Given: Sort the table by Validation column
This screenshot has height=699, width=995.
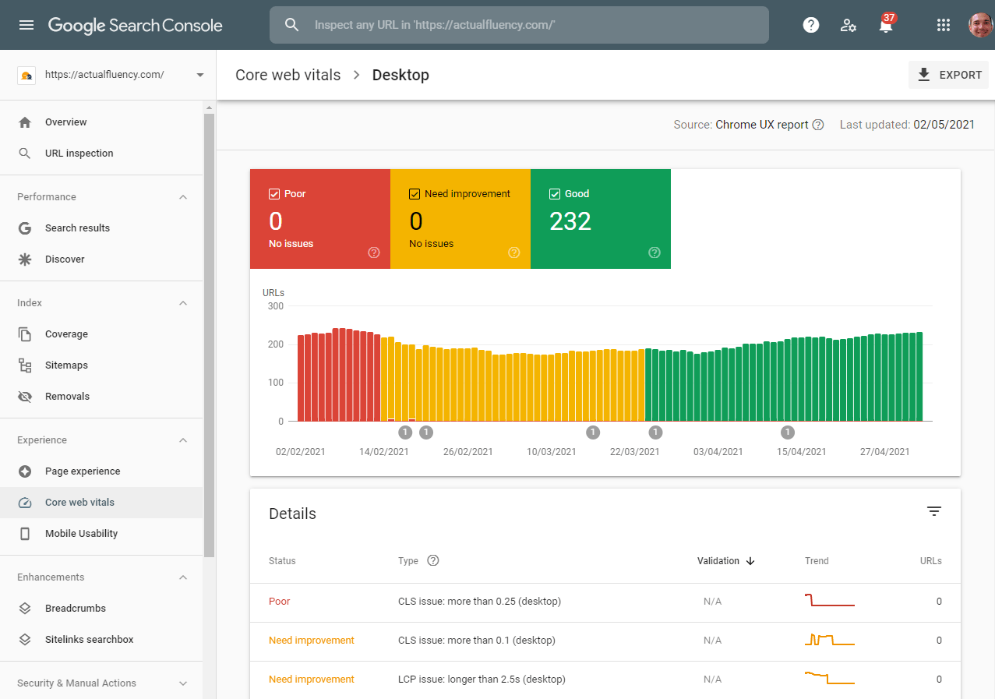Looking at the screenshot, I should coord(726,560).
